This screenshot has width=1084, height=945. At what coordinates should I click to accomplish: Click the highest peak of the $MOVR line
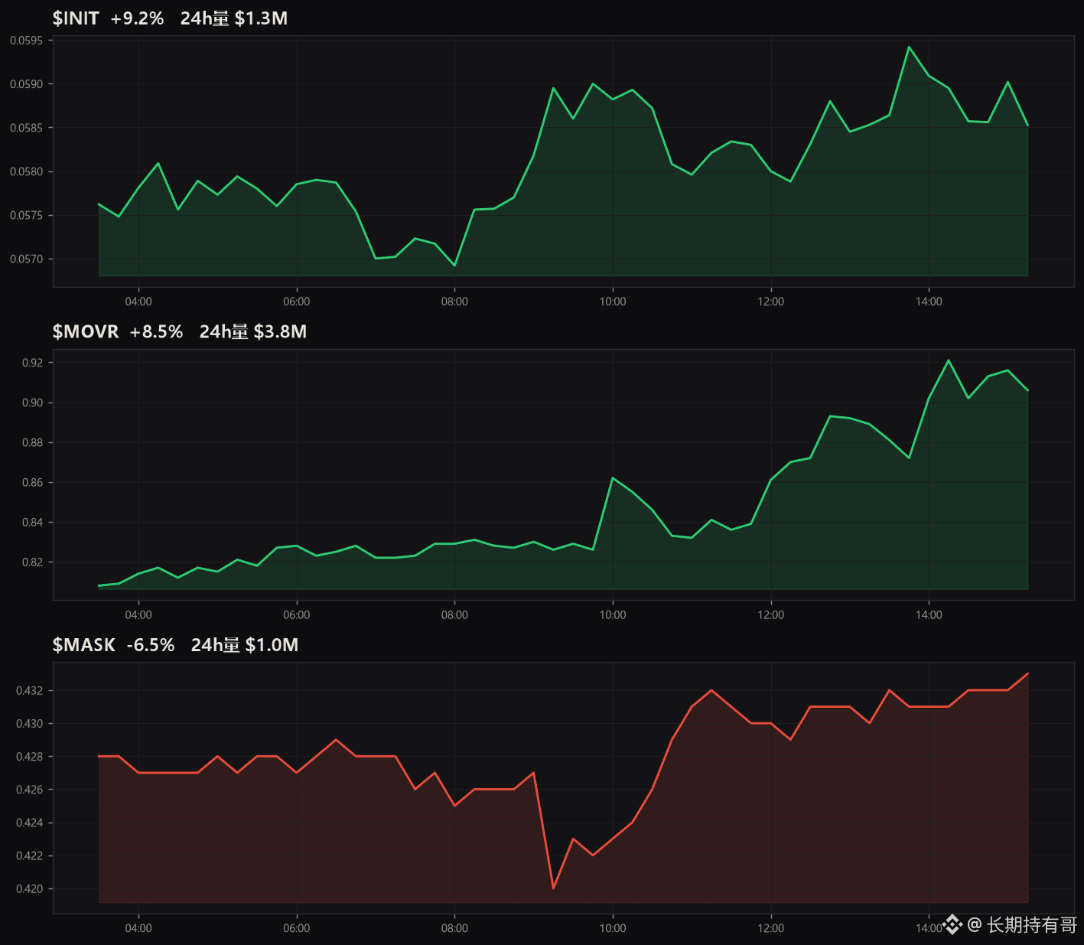[949, 360]
